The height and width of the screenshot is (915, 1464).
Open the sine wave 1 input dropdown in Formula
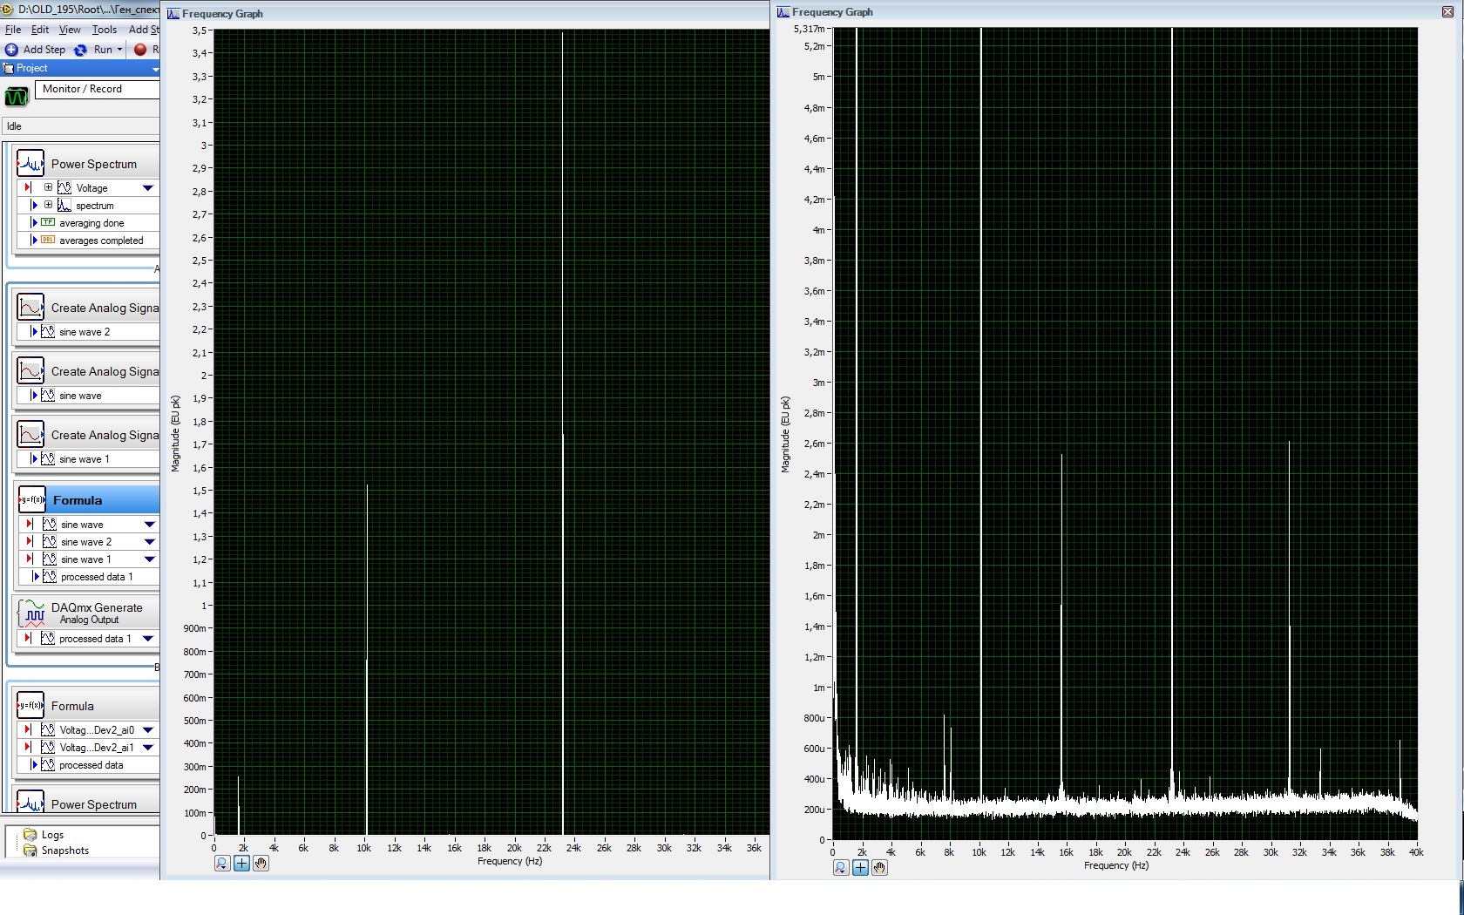coord(149,559)
